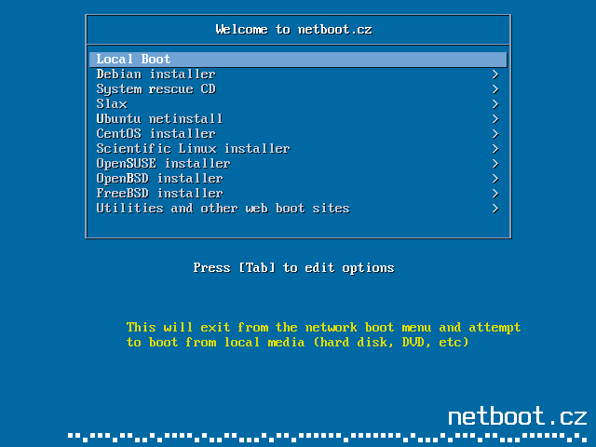The image size is (596, 447).
Task: Click the Welcome to netboot.cz title
Action: pyautogui.click(x=293, y=30)
